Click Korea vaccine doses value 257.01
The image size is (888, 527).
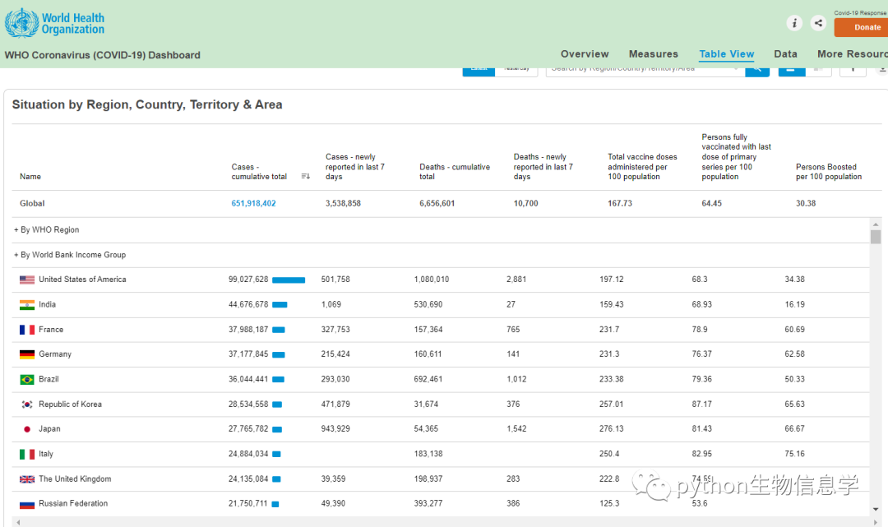[611, 404]
